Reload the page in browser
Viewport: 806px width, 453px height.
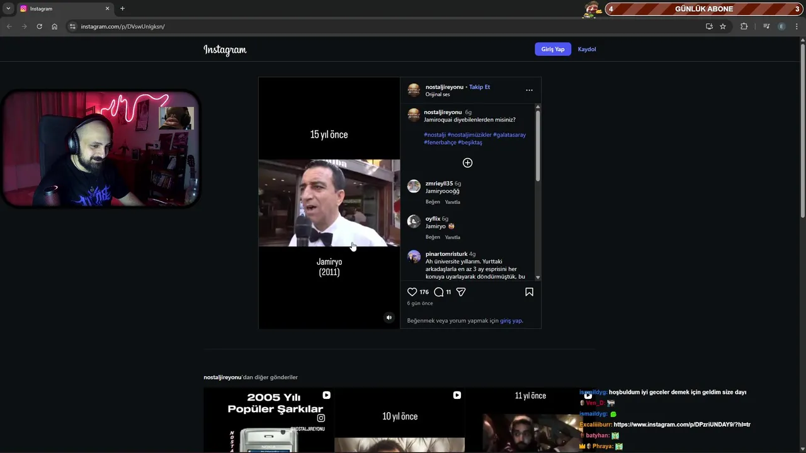tap(39, 26)
